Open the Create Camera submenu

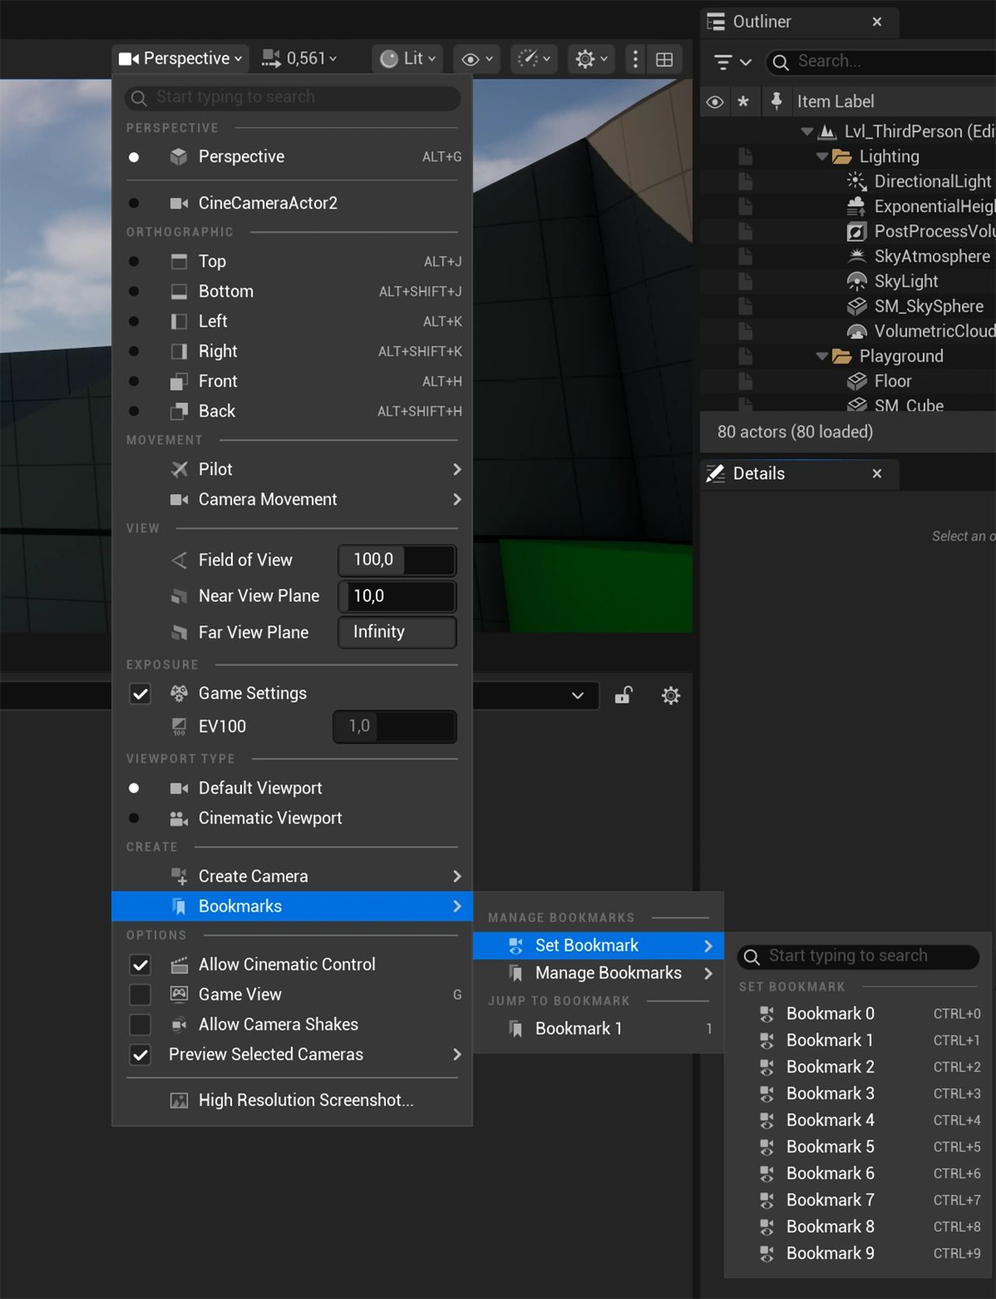point(293,877)
